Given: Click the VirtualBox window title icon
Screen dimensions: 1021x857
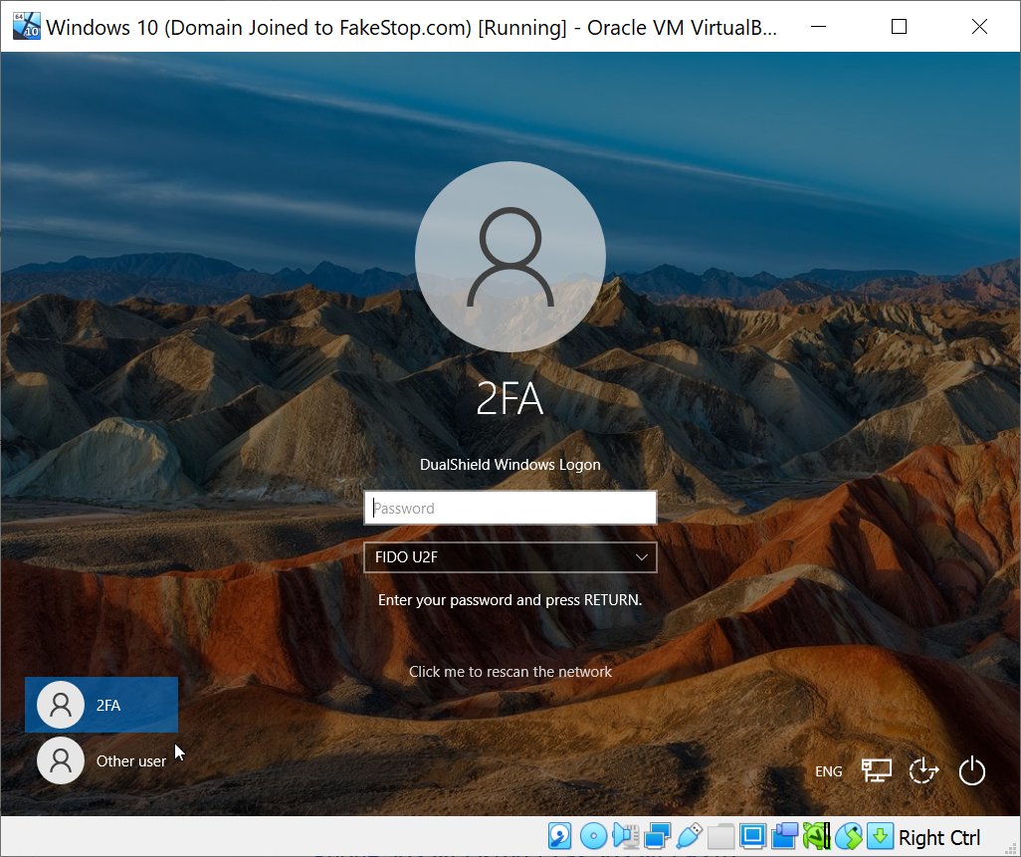Looking at the screenshot, I should pos(26,26).
